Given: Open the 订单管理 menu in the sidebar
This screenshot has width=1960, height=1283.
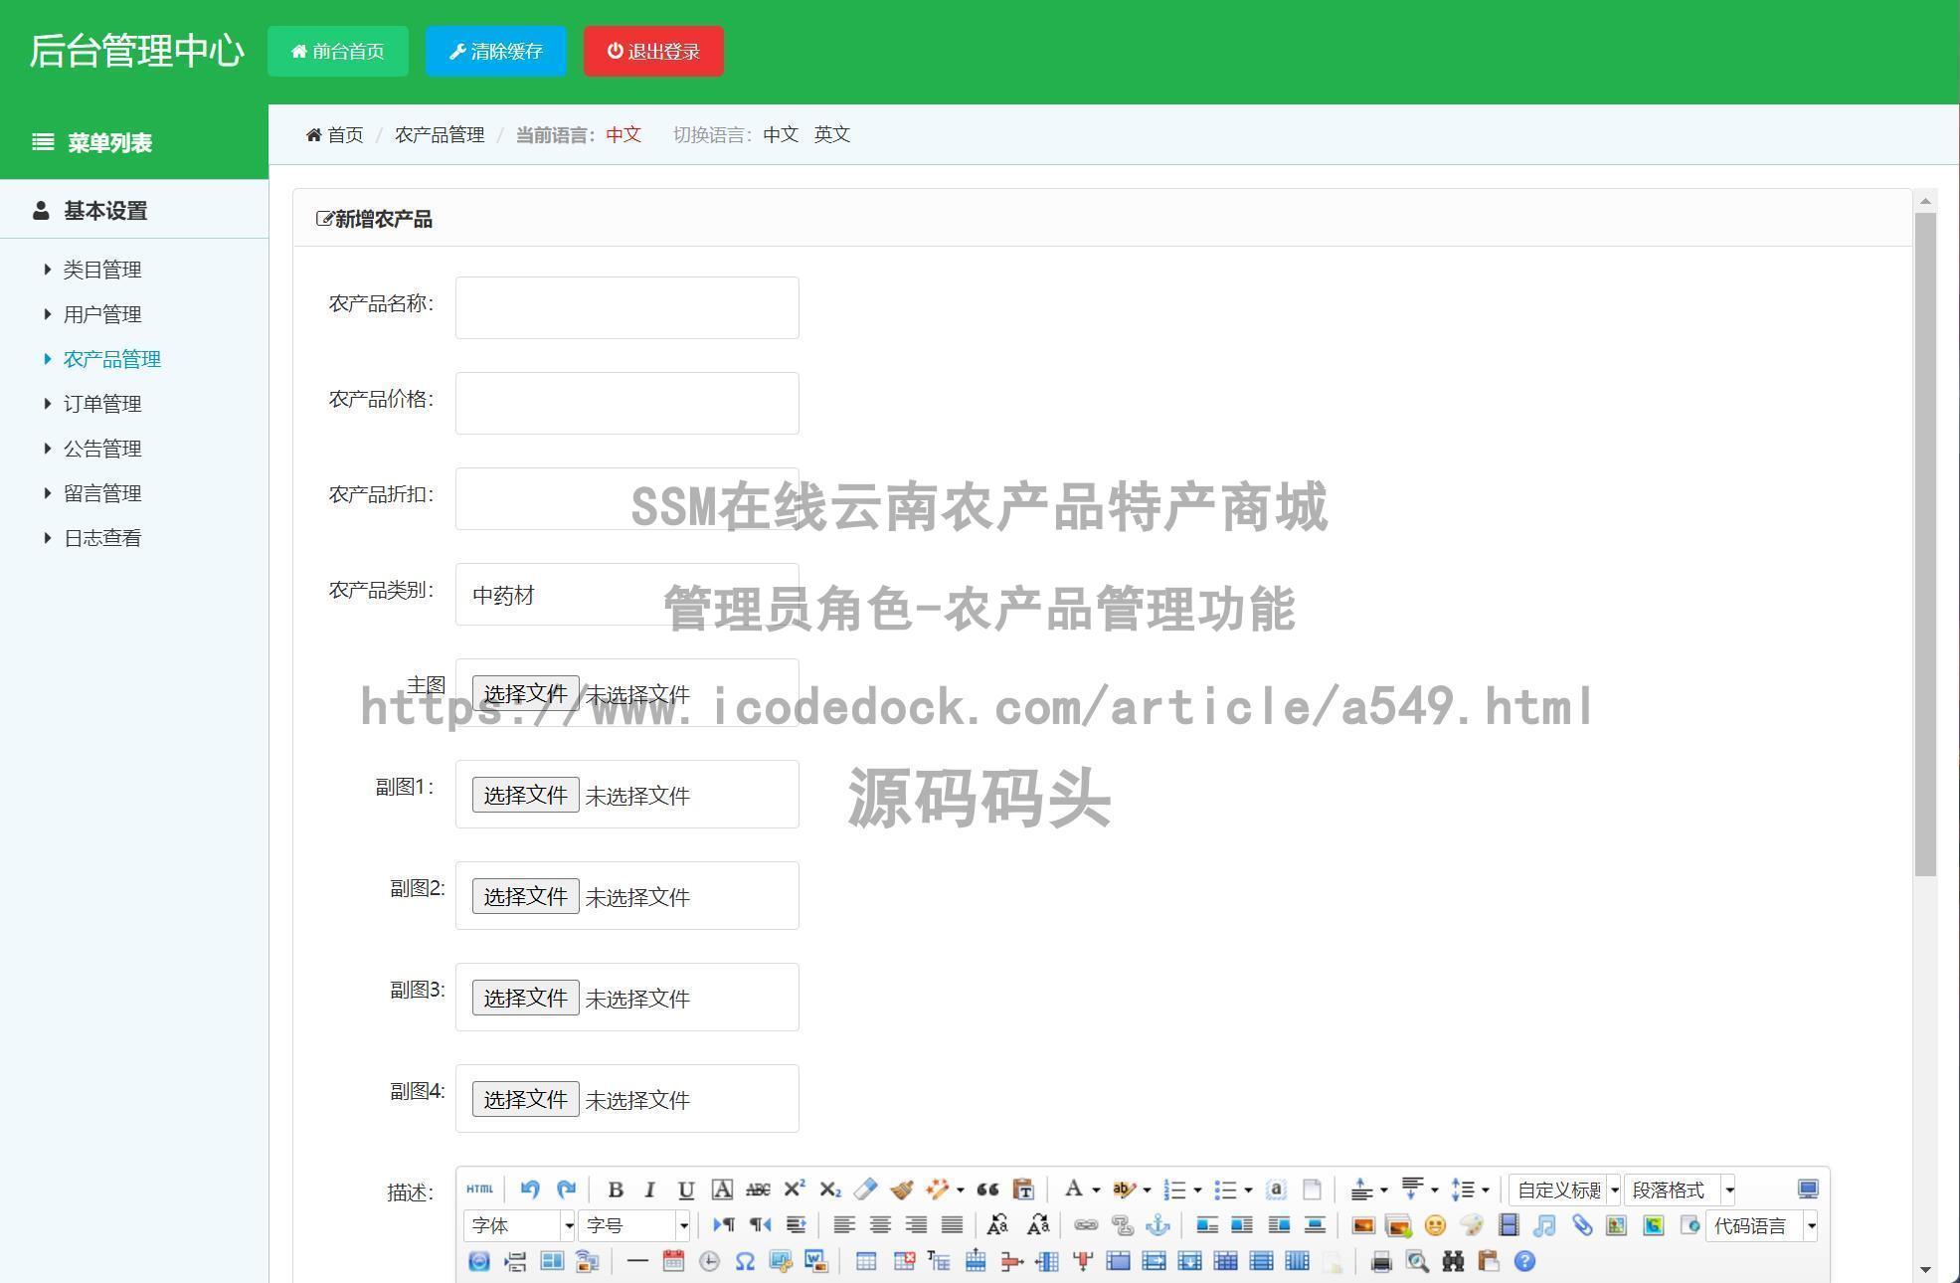Looking at the screenshot, I should (x=102, y=404).
